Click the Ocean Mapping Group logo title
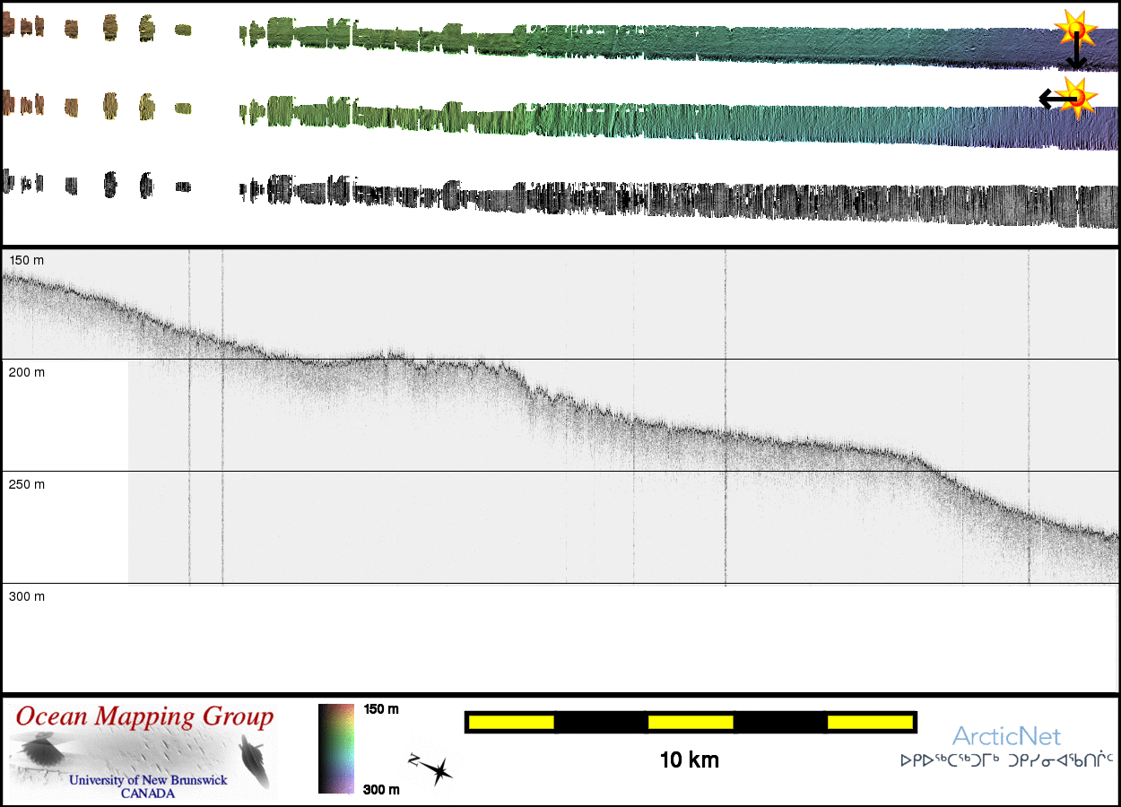This screenshot has height=807, width=1121. 144,717
